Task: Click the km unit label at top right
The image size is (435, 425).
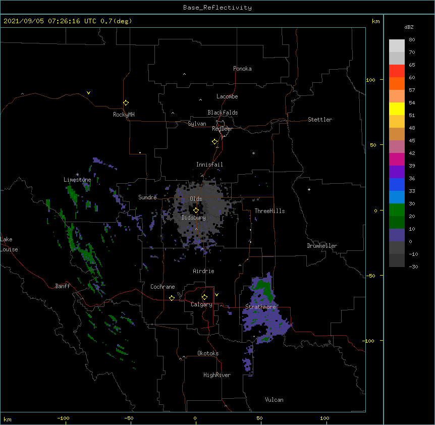Action: point(375,21)
